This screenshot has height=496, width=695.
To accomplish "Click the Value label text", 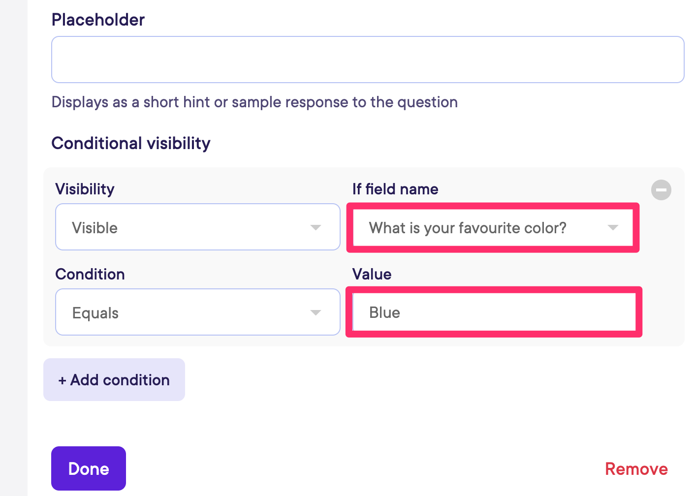I will click(x=372, y=274).
